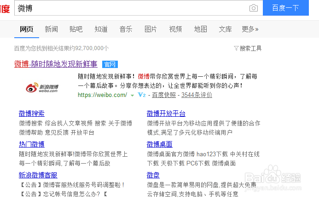Click text 【公告】忘记帐号信息怎么办?
The image size is (319, 199).
60,194
